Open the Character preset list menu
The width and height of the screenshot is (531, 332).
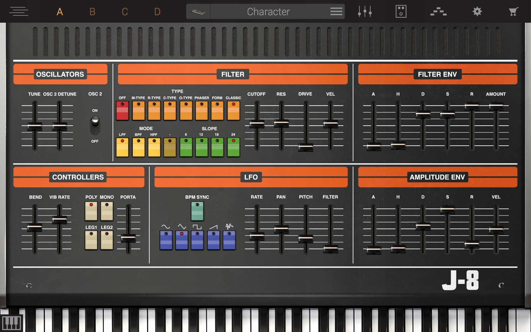point(336,12)
